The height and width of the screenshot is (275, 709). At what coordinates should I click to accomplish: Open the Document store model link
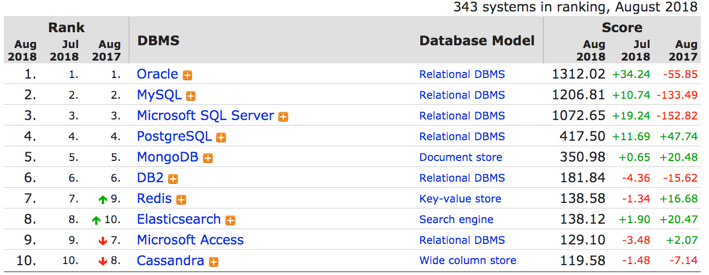click(x=461, y=157)
